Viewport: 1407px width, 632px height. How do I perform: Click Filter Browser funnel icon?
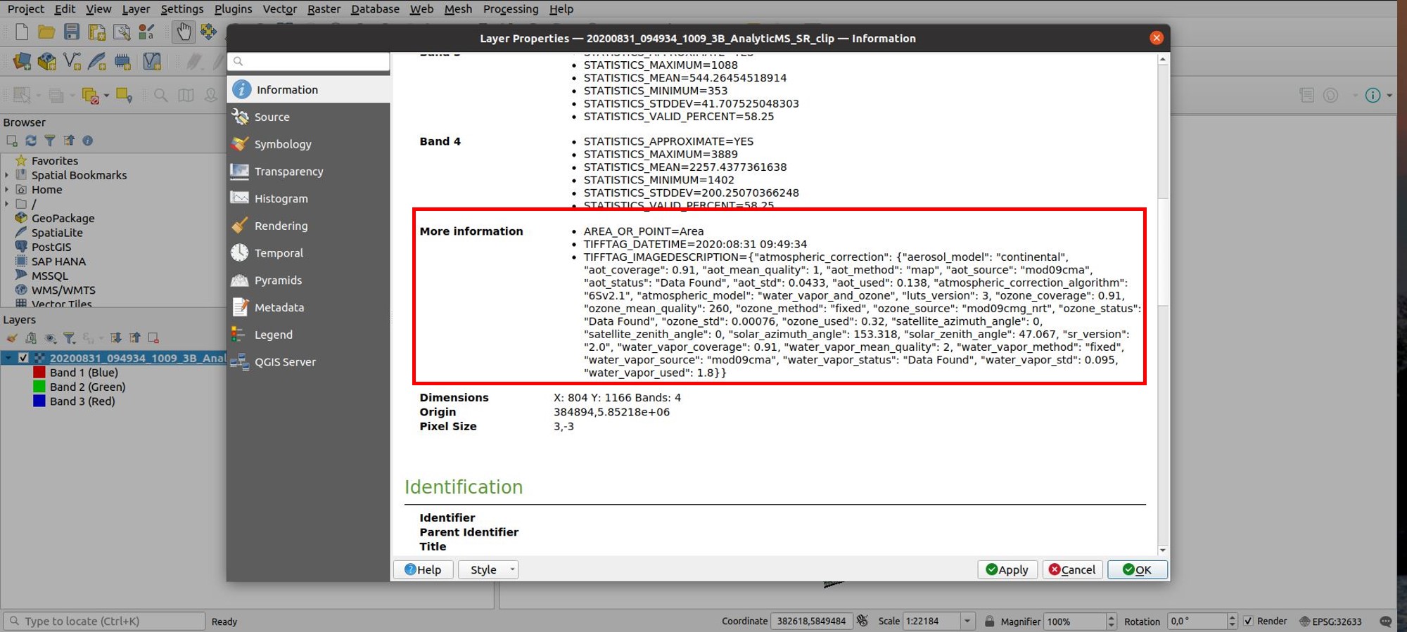49,141
